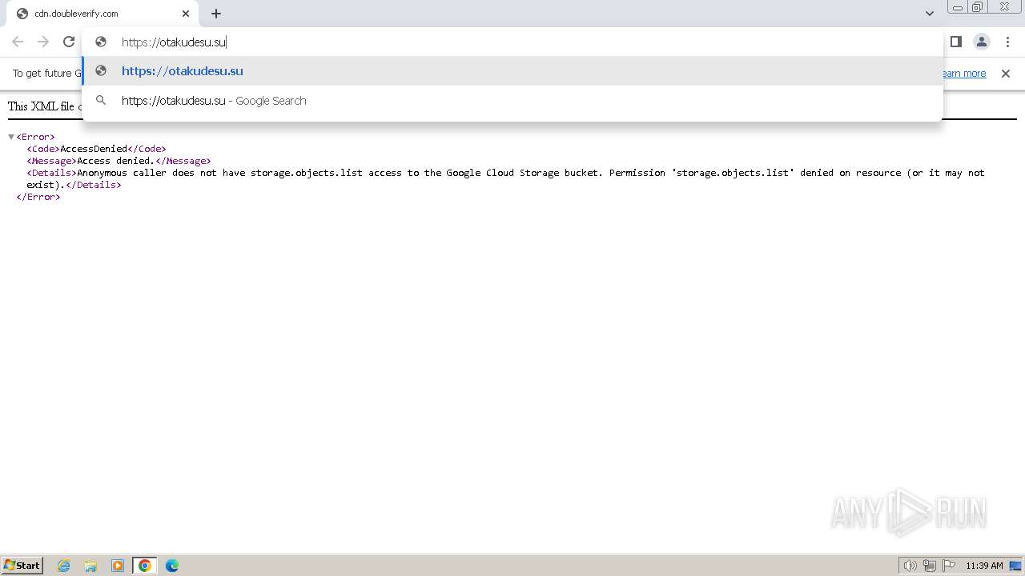The width and height of the screenshot is (1025, 576).
Task: Launch Microsoft Edge from taskbar
Action: point(172,566)
